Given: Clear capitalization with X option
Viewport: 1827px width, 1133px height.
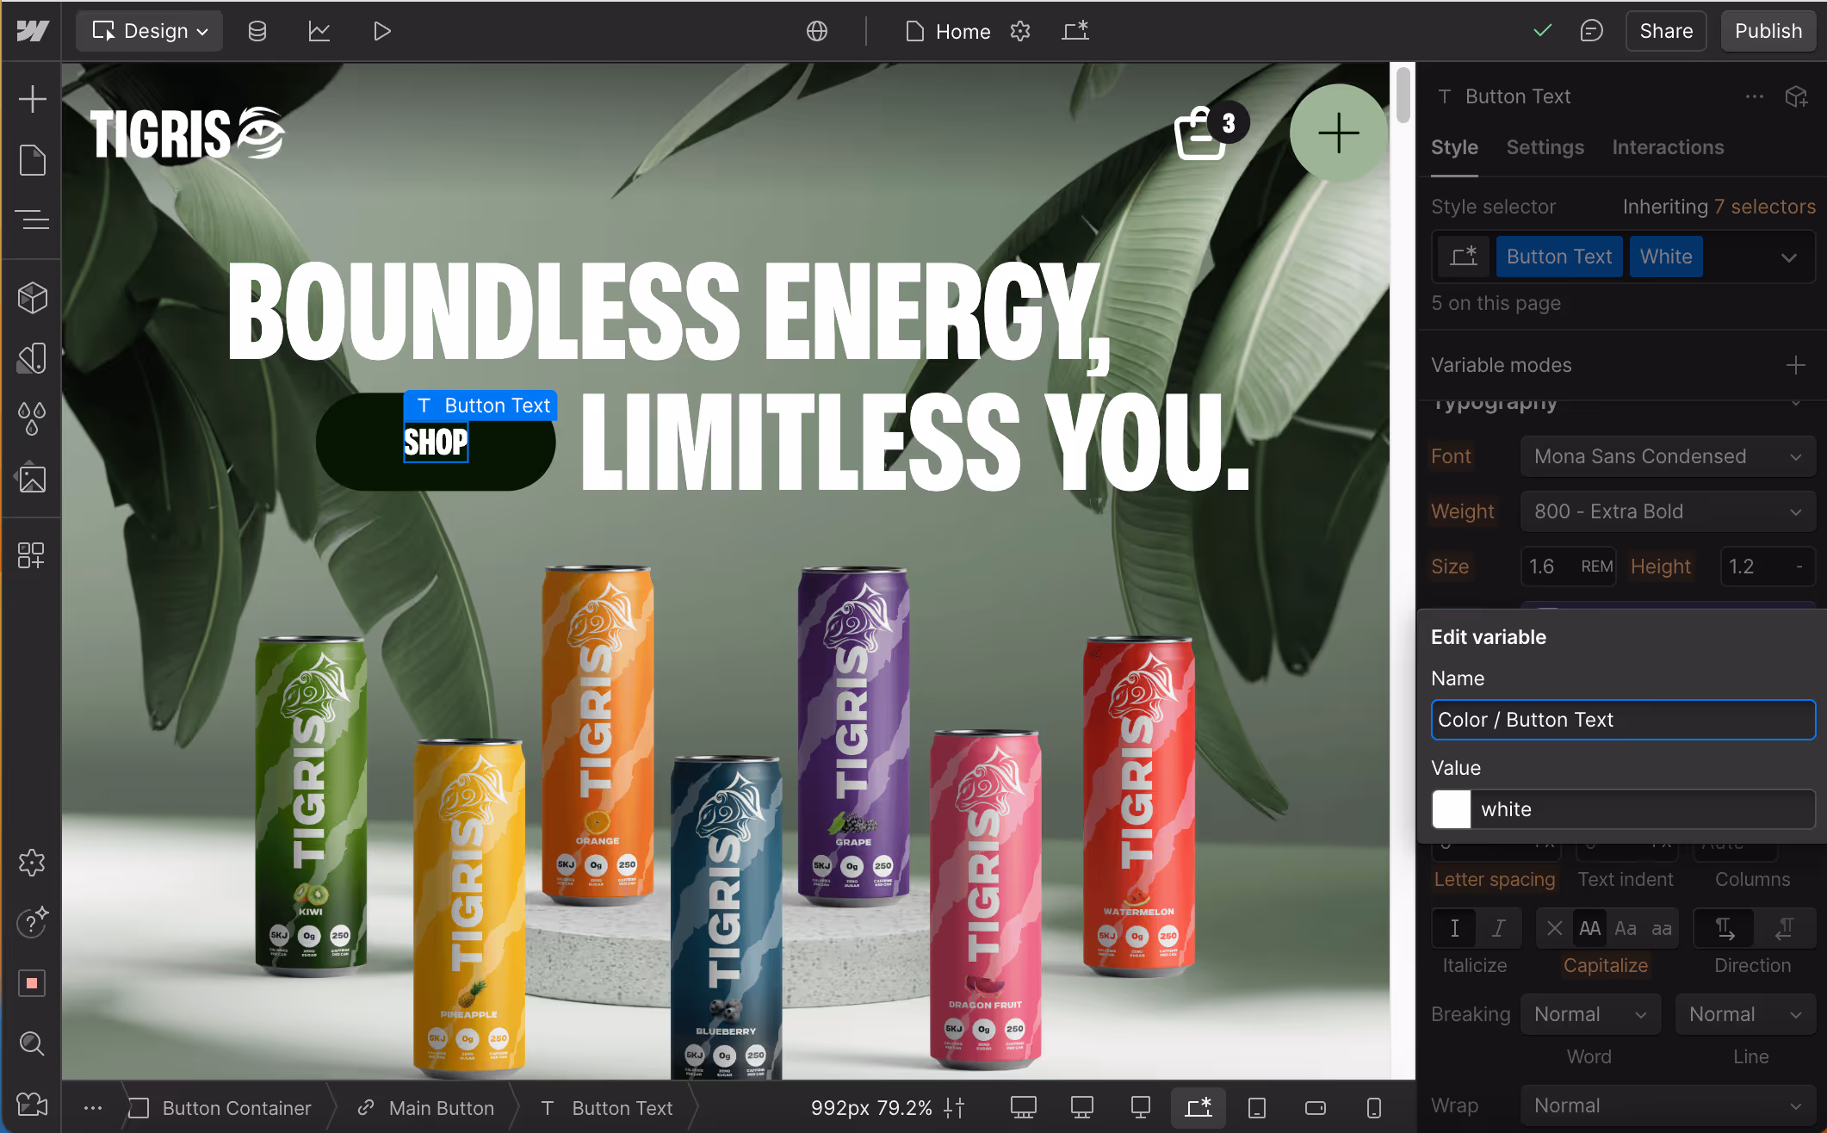Looking at the screenshot, I should pyautogui.click(x=1554, y=928).
